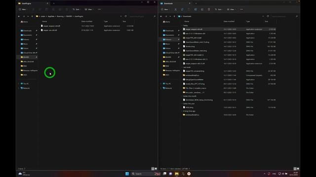The height and width of the screenshot is (177, 316).
Task: Collapse Earlier this month group
Action: (182, 96)
